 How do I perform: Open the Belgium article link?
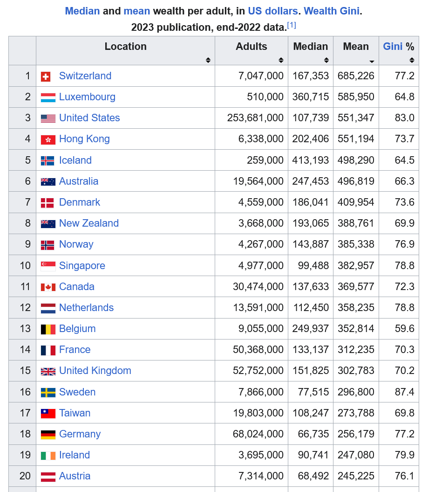77,328
